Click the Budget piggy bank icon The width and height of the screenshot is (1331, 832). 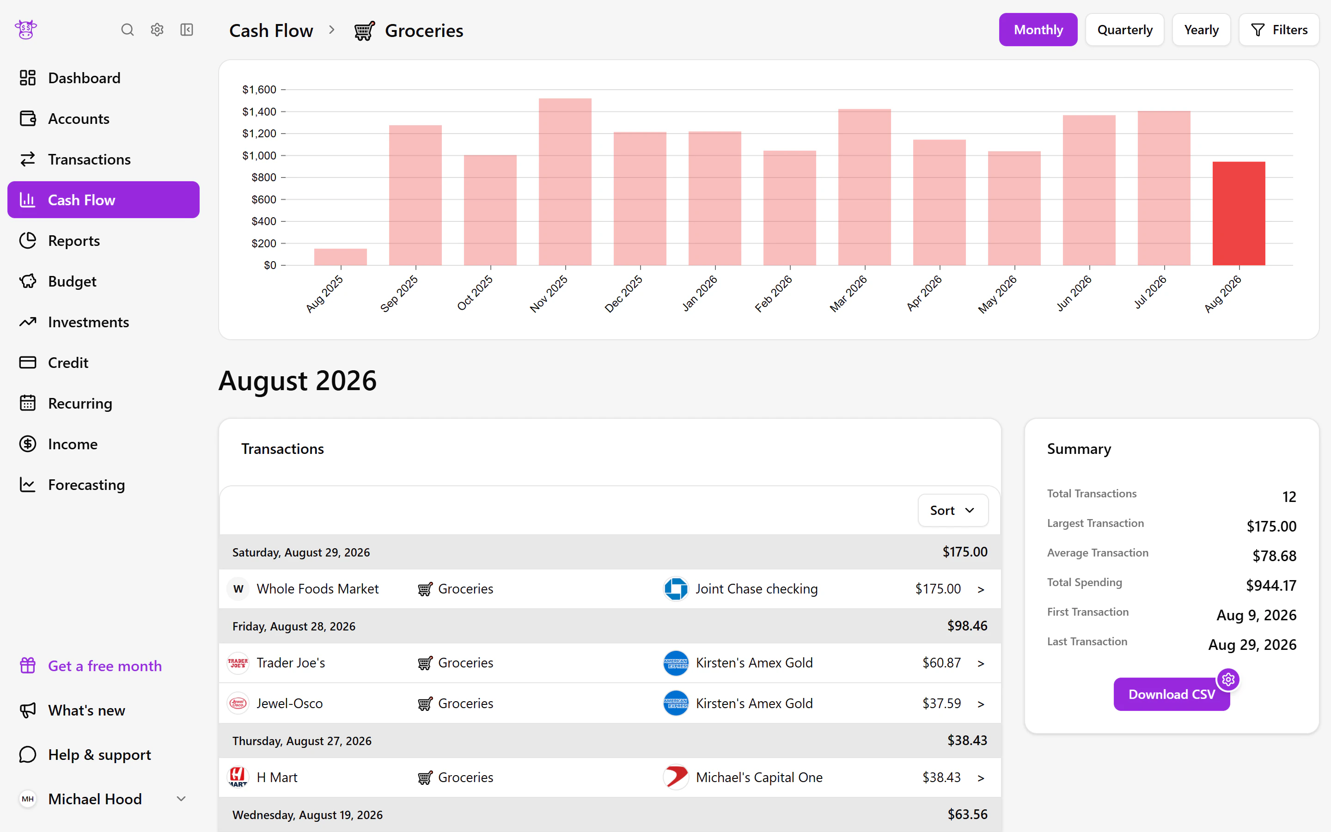click(x=28, y=281)
